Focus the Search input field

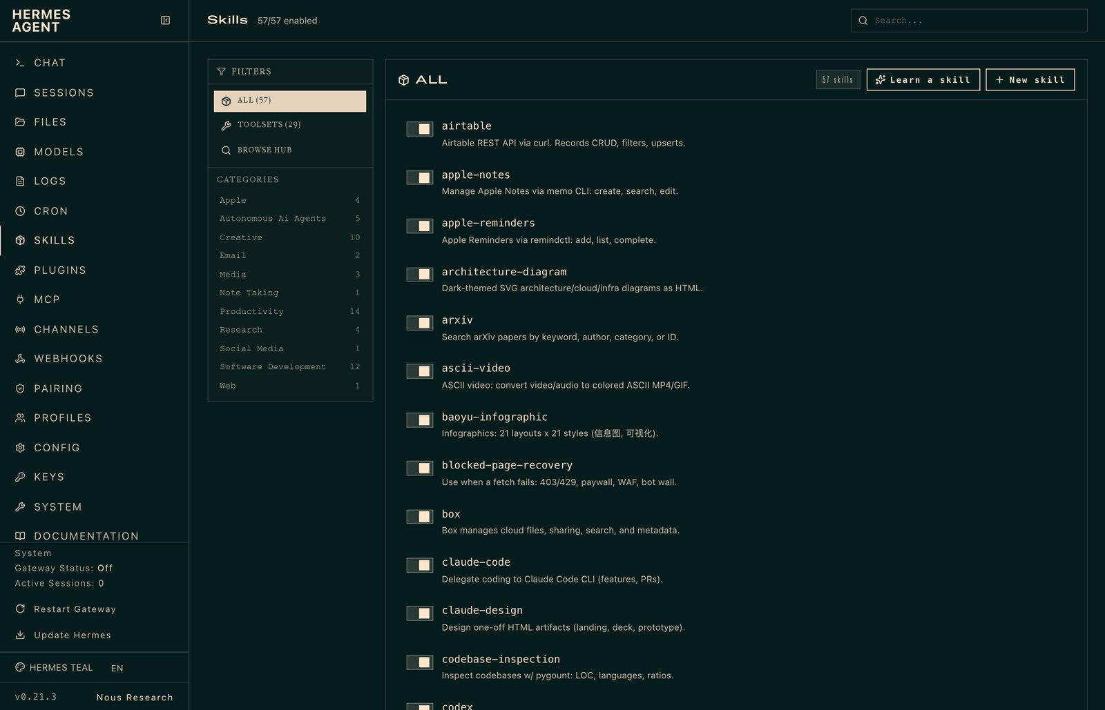point(969,21)
